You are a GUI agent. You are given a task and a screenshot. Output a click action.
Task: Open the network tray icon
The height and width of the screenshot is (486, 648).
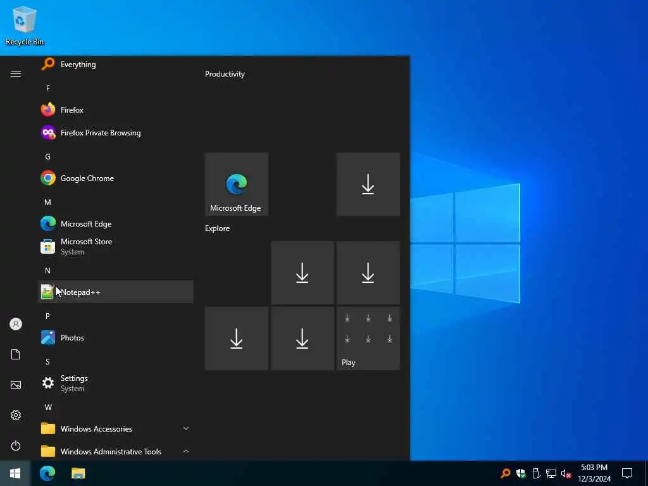click(551, 473)
